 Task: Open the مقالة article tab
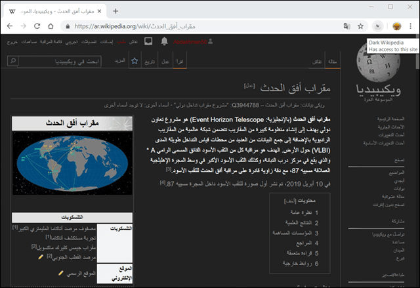coord(333,62)
